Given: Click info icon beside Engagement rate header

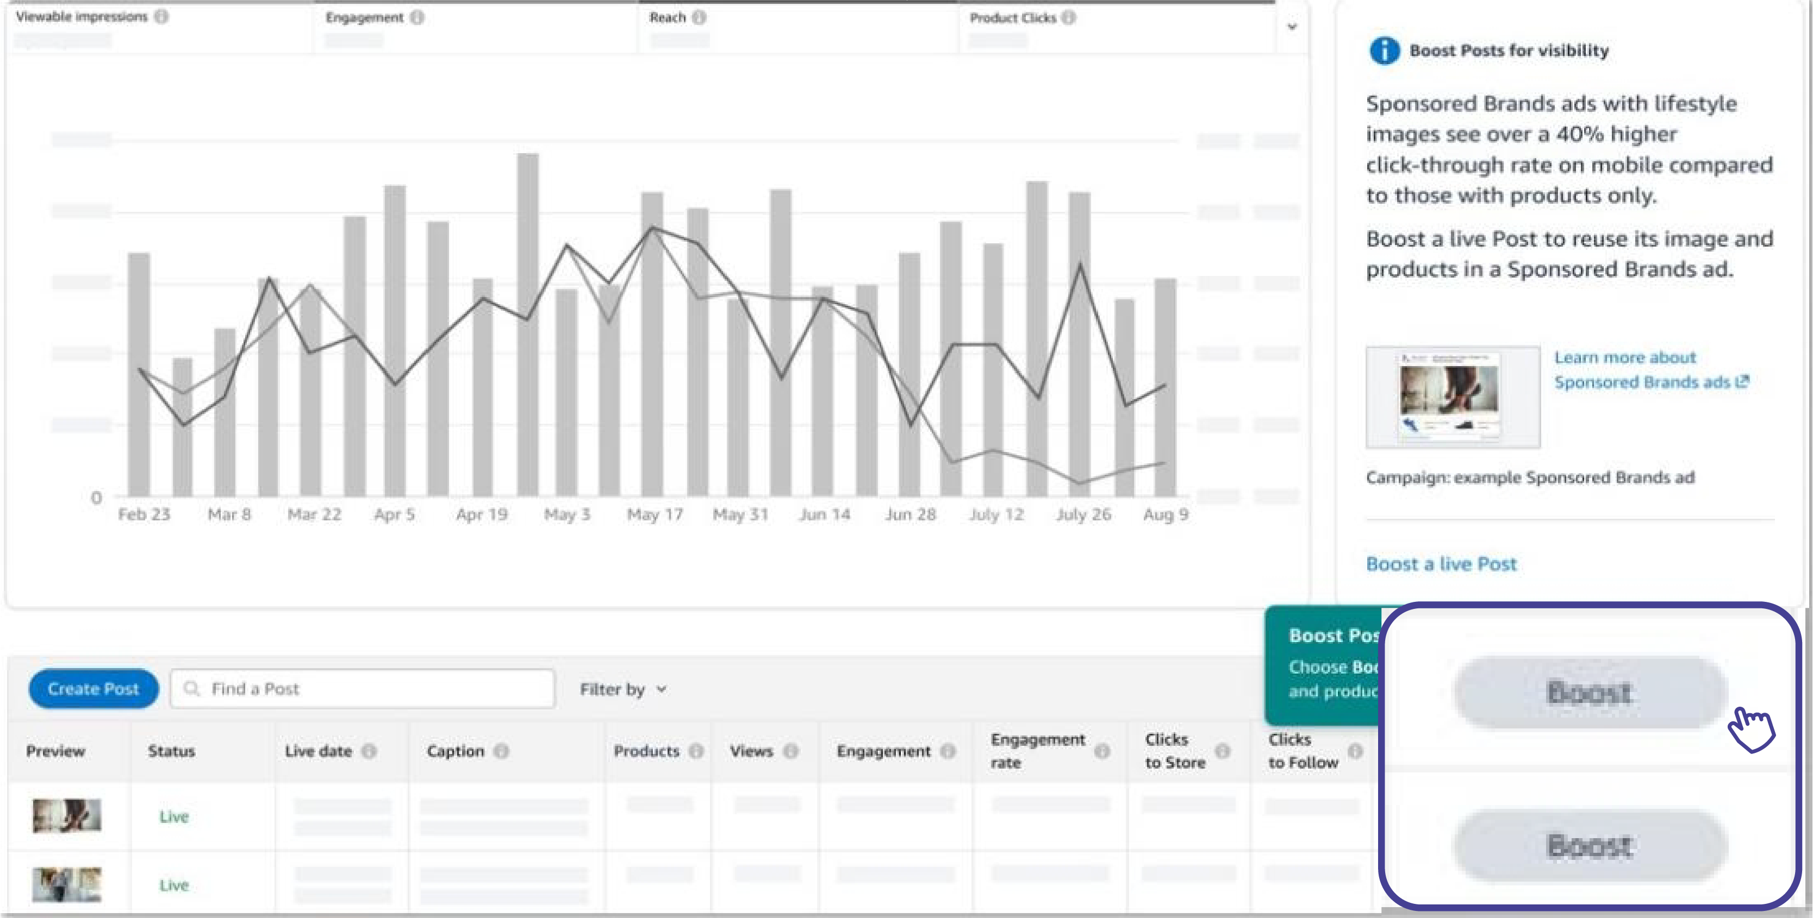Looking at the screenshot, I should pos(1102,751).
